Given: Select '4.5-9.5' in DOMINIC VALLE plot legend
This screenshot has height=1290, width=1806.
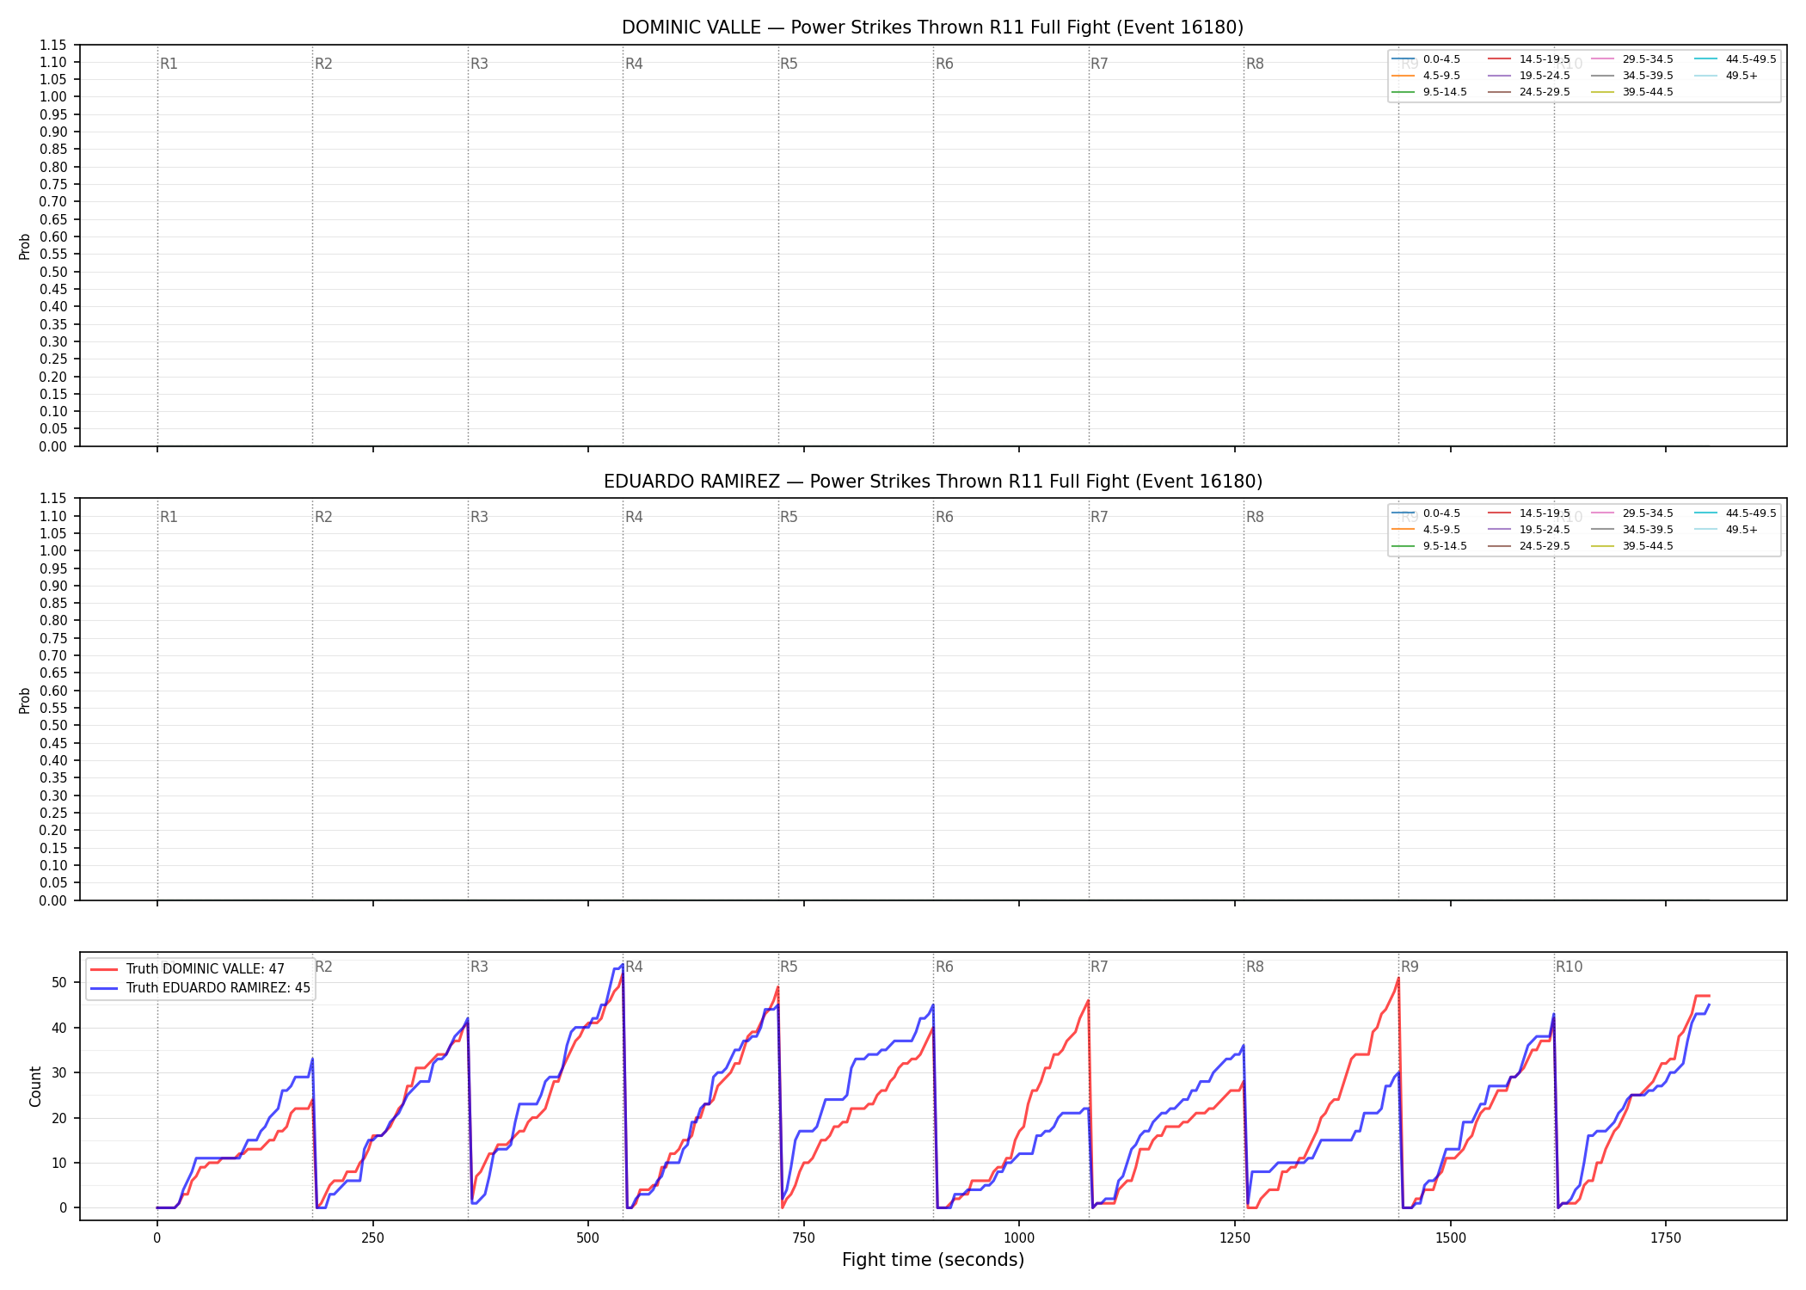Looking at the screenshot, I should coord(1441,76).
